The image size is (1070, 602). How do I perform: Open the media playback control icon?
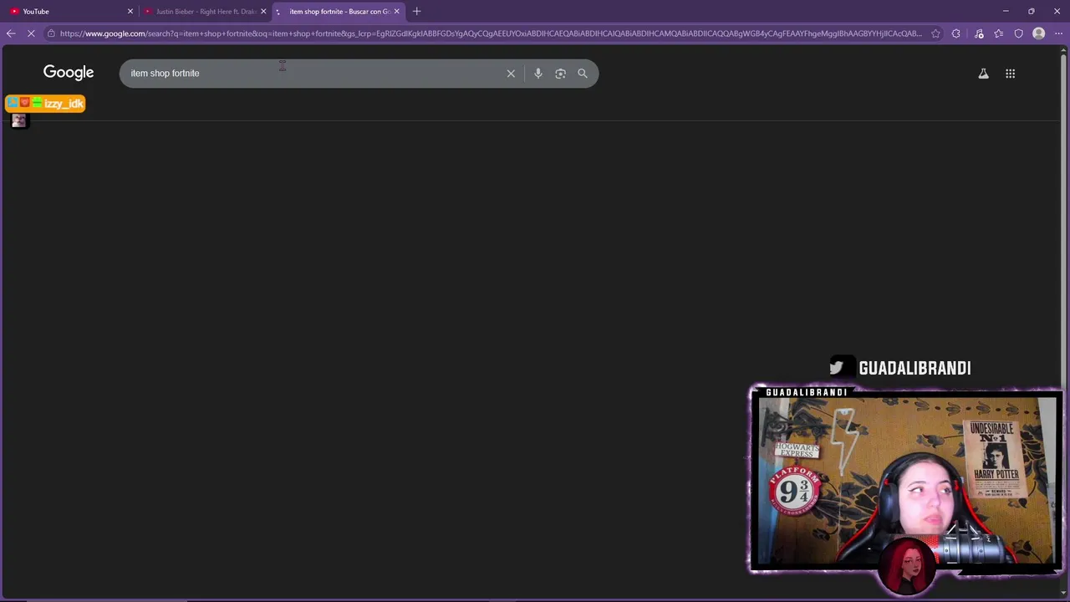[979, 33]
